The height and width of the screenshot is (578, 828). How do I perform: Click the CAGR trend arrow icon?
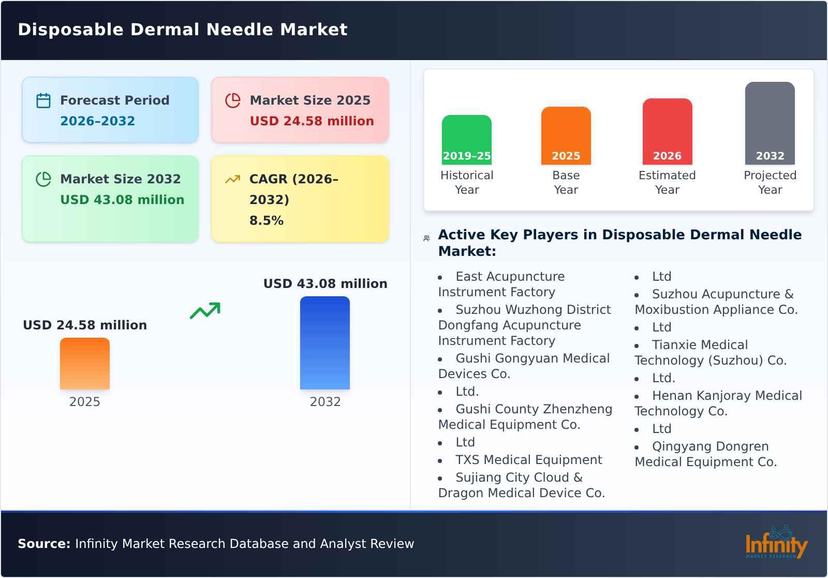(x=233, y=179)
